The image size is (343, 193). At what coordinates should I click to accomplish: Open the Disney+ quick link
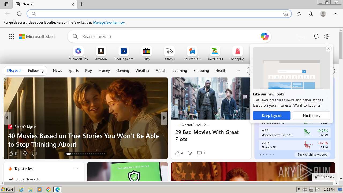tap(169, 53)
